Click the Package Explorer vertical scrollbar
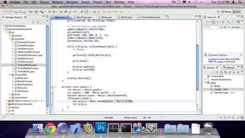This screenshot has height=138, width=245. click(x=47, y=66)
